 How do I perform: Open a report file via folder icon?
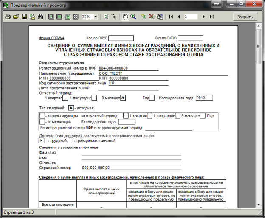pos(16,17)
